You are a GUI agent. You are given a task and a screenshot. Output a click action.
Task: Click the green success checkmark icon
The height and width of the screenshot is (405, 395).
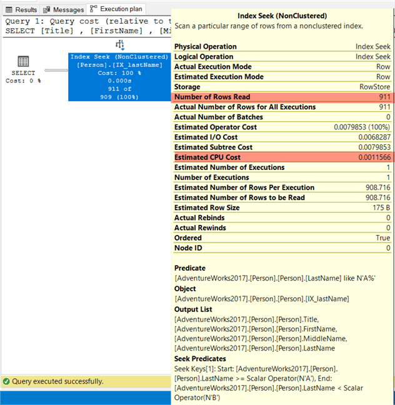(x=6, y=381)
